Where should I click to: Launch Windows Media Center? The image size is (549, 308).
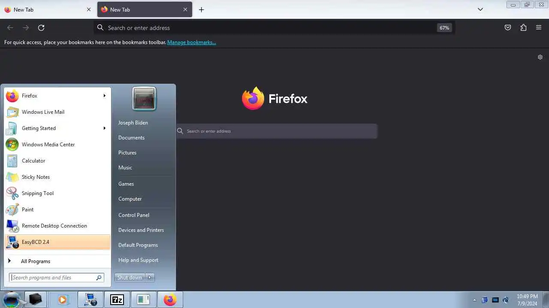click(x=57, y=145)
